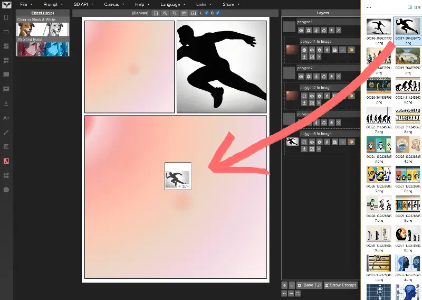This screenshot has width=422, height=300.
Task: Open the Language dropdown menu
Action: 172,4
